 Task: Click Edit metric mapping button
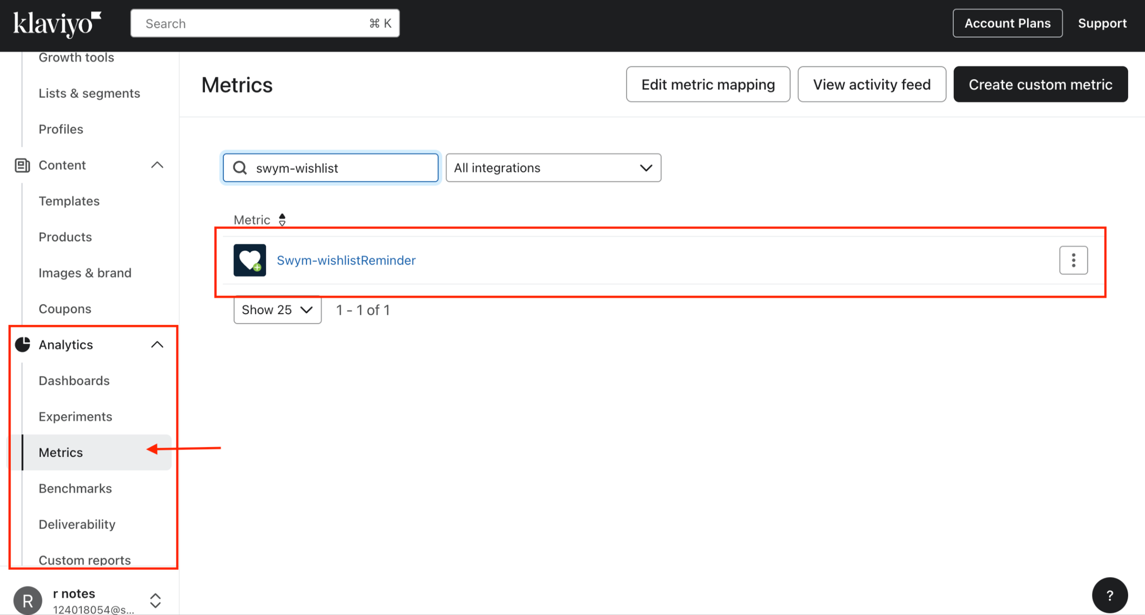point(708,84)
